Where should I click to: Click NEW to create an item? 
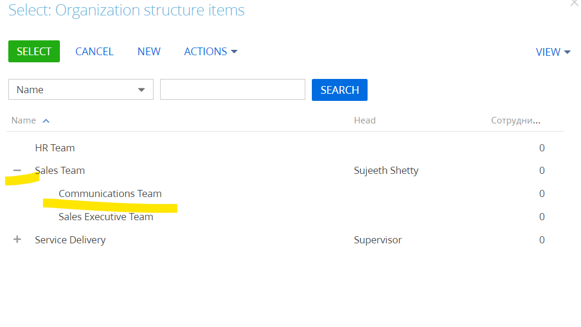click(149, 52)
